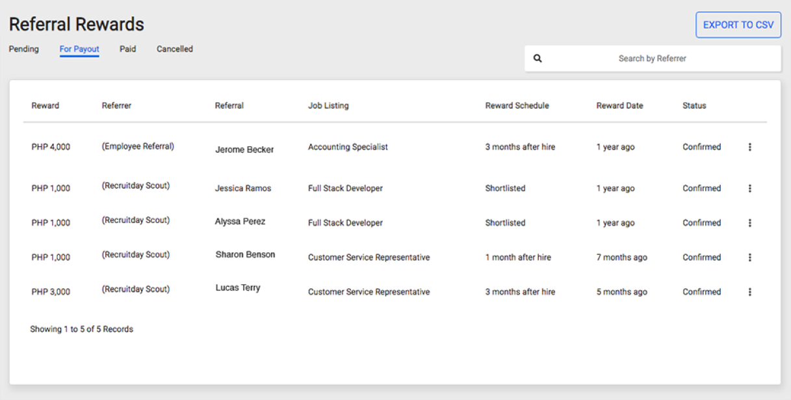Click the Reward Date column header

(619, 105)
